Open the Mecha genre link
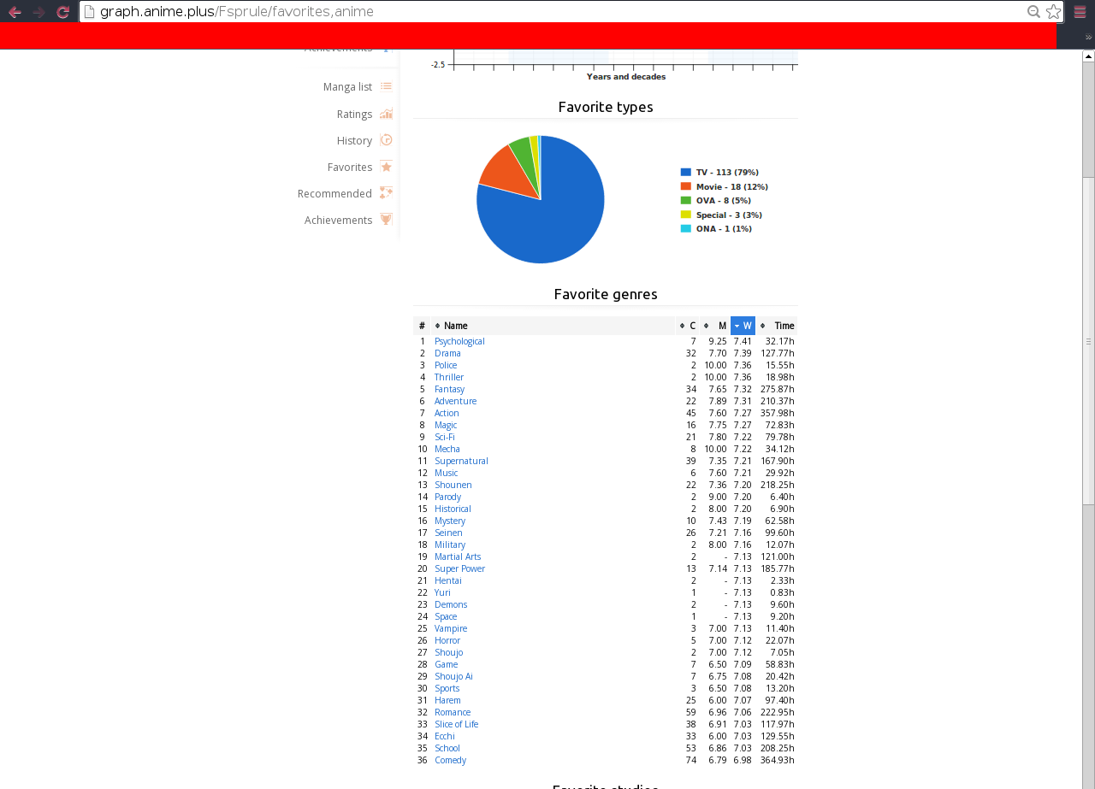The height and width of the screenshot is (789, 1095). click(447, 450)
